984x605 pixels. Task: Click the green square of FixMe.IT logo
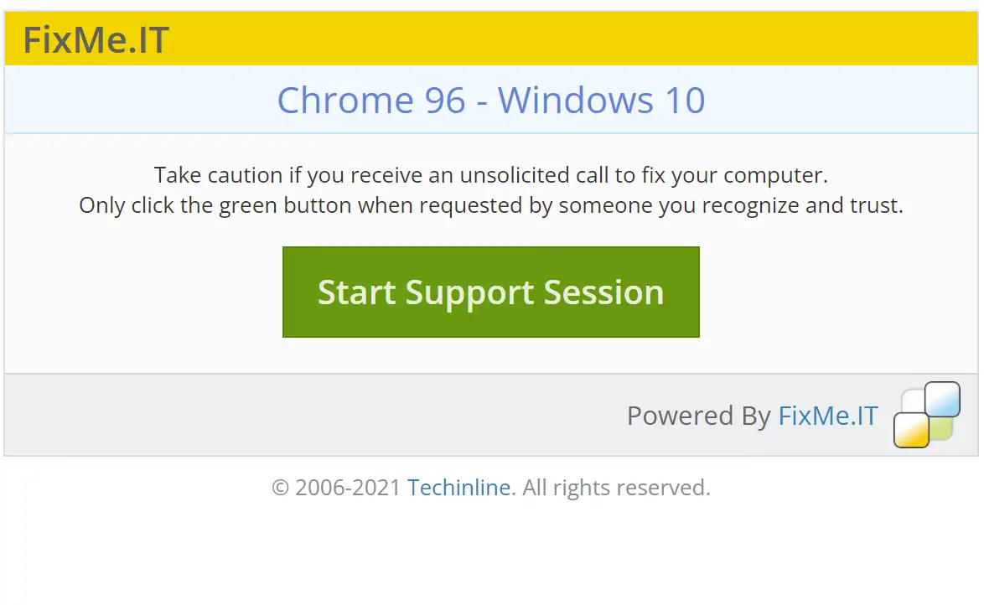pyautogui.click(x=941, y=429)
